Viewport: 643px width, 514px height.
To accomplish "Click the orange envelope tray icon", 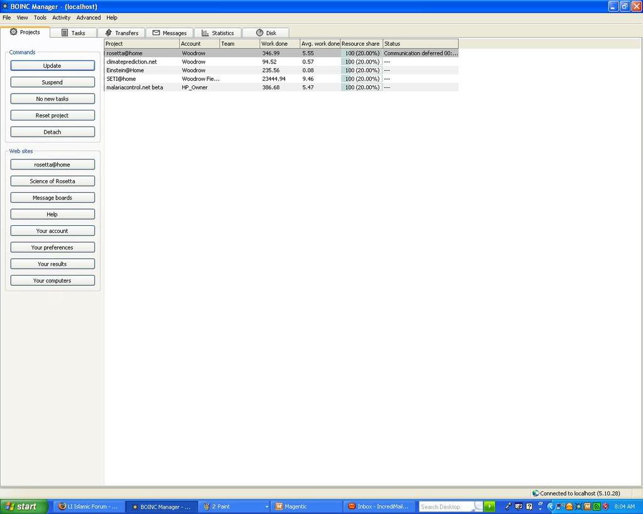I will [569, 506].
